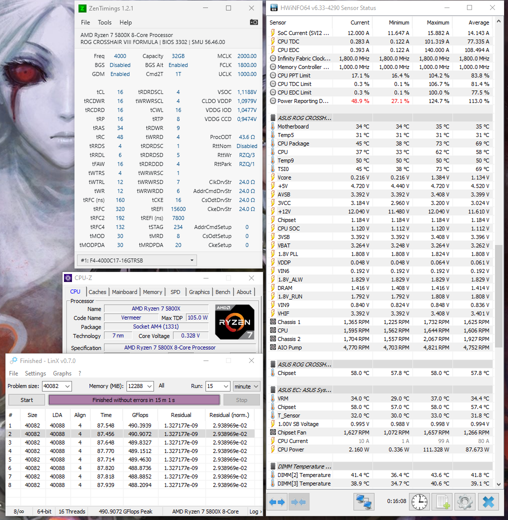
Task: Close HWiNFO sensors with blue X icon
Action: point(488,502)
